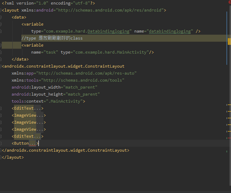Expand the folded ImageView directly above the second EditText
The height and width of the screenshot is (193, 231).
(40, 129)
